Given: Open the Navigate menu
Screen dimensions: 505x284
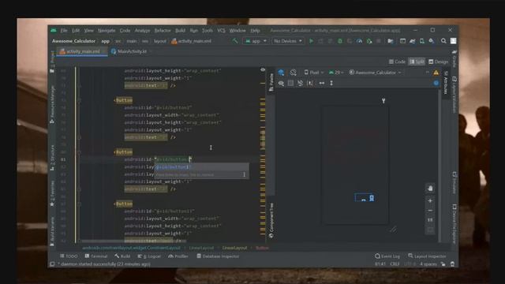Looking at the screenshot, I should pyautogui.click(x=107, y=31).
